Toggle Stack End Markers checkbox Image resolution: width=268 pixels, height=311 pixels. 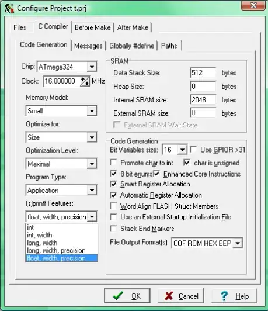(x=113, y=229)
